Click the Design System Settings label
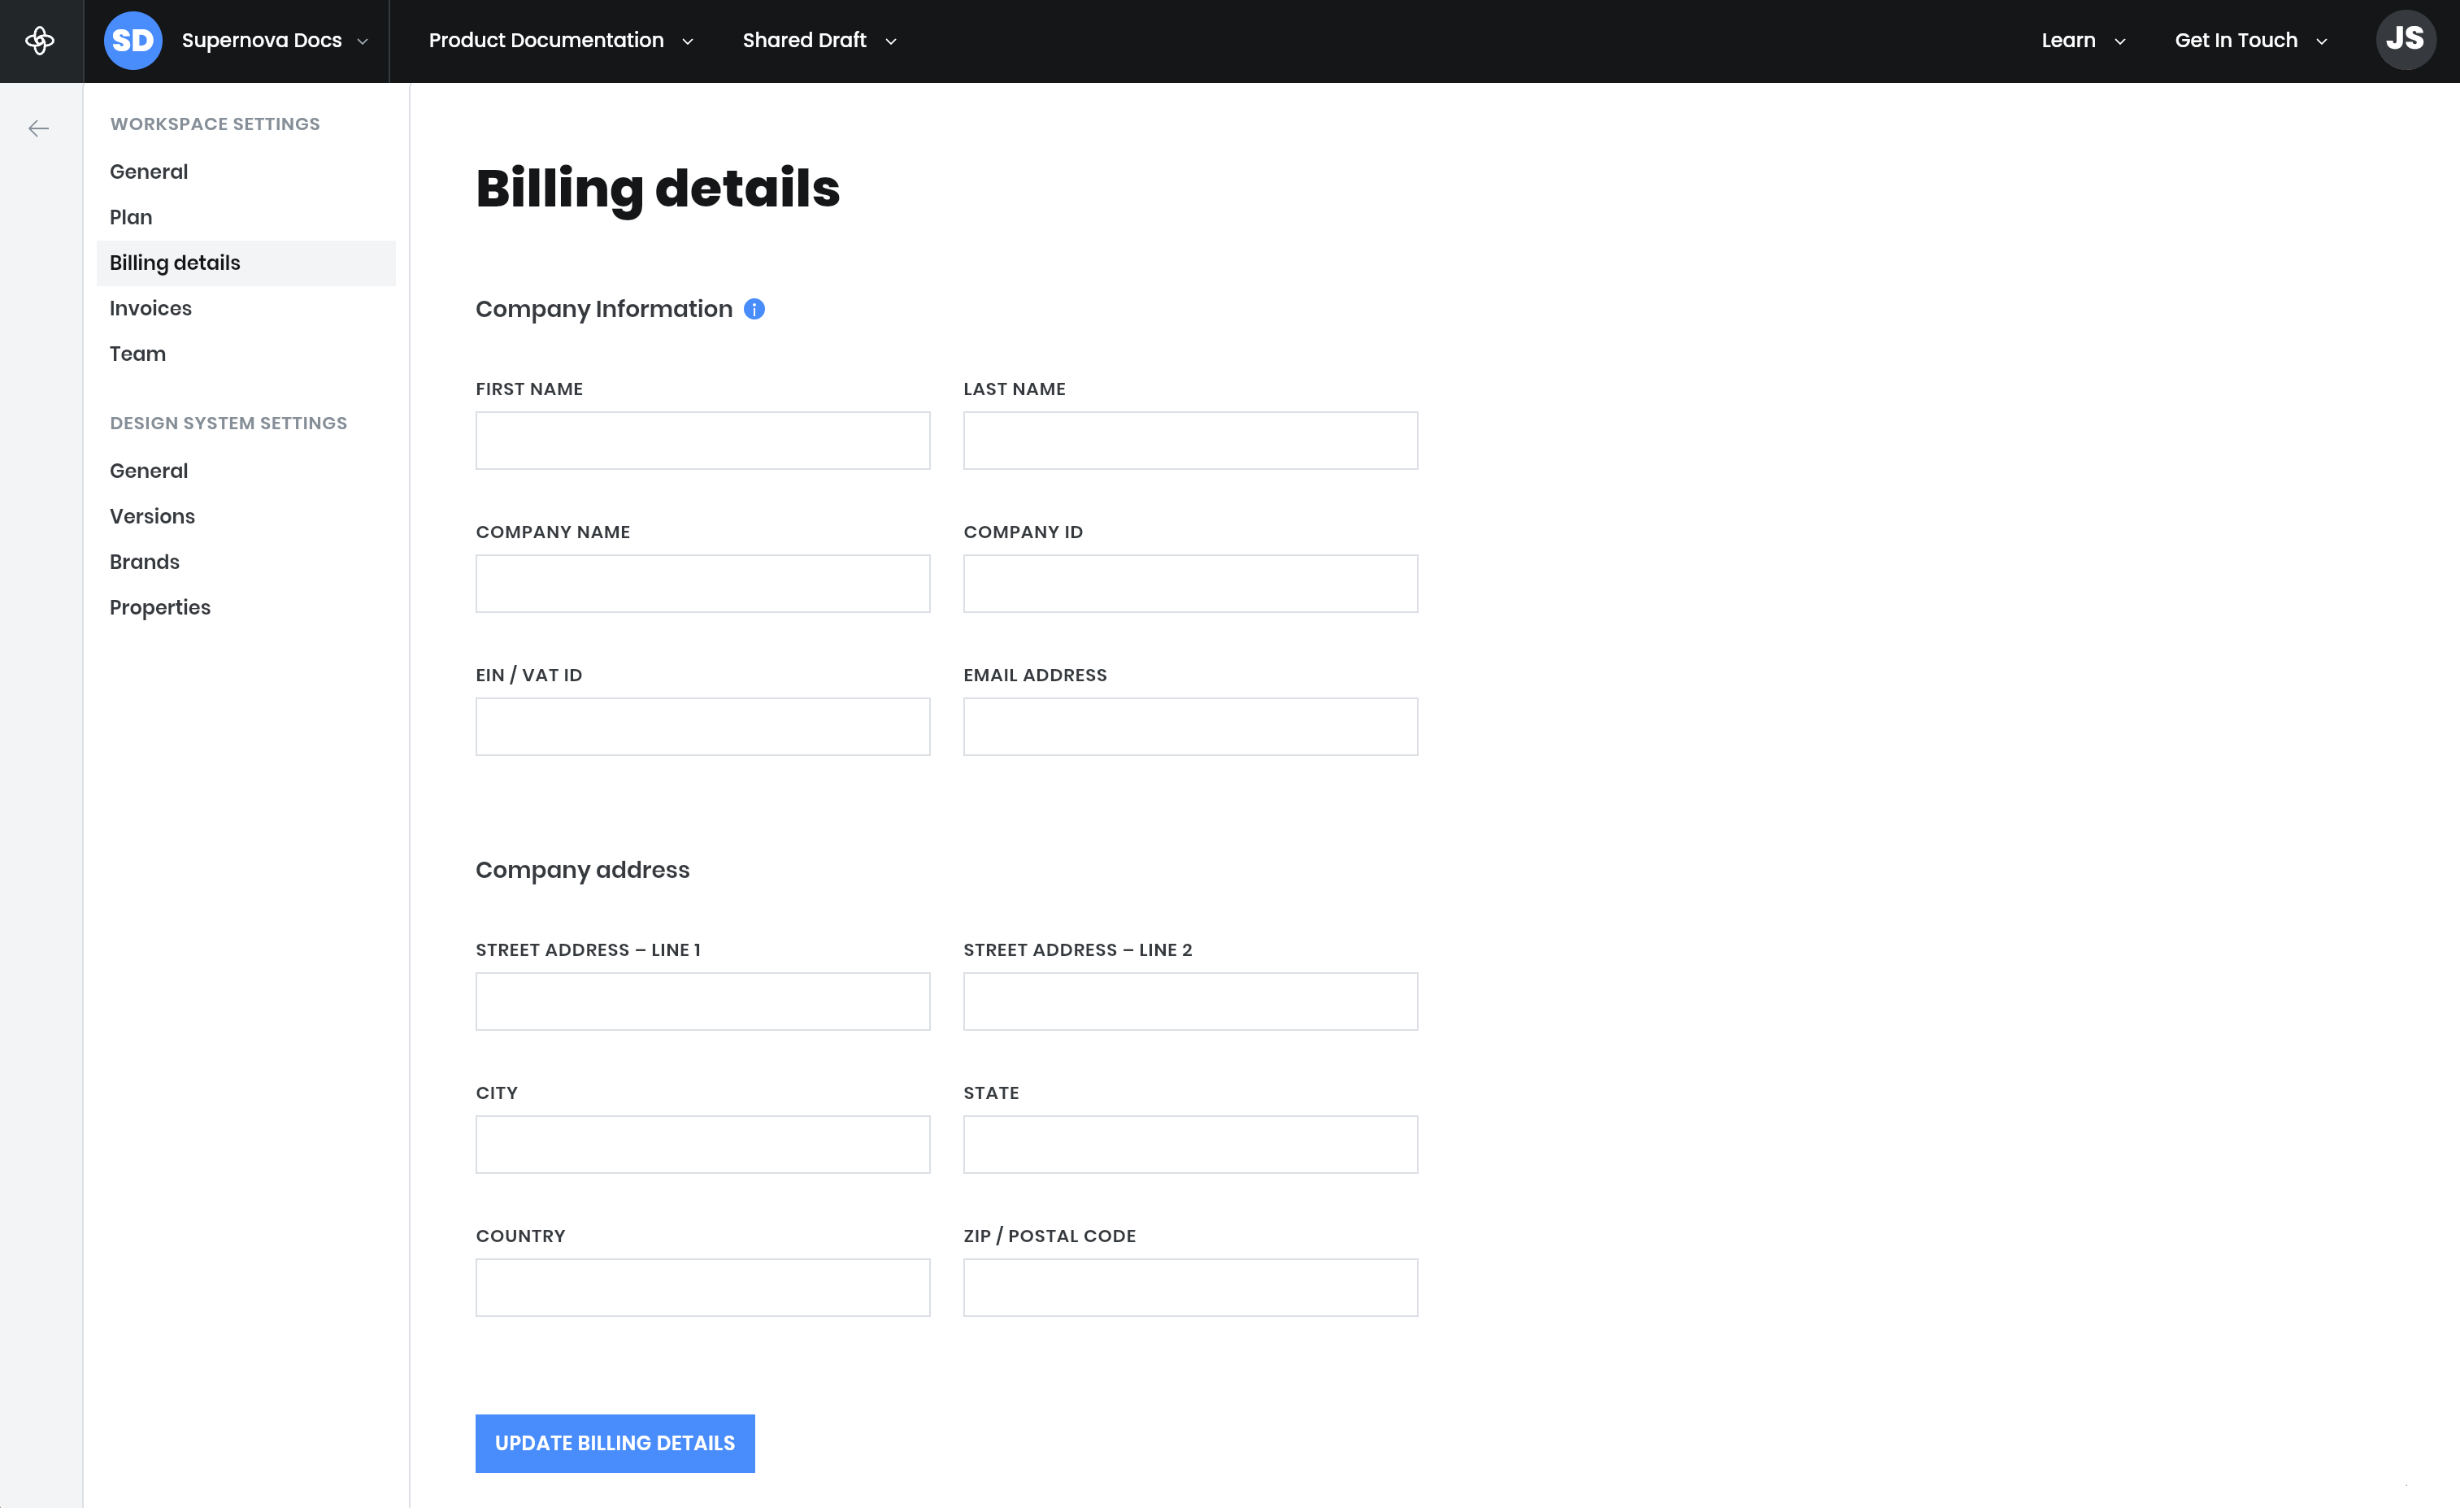 pos(229,423)
